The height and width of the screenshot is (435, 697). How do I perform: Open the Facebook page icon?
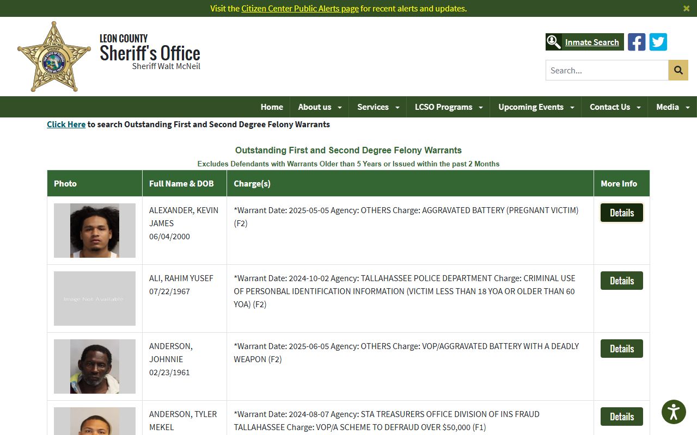[x=637, y=42]
